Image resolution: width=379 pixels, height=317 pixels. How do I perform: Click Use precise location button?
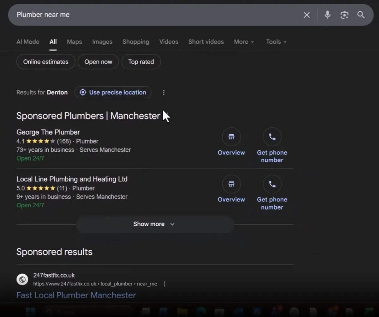[x=113, y=92]
